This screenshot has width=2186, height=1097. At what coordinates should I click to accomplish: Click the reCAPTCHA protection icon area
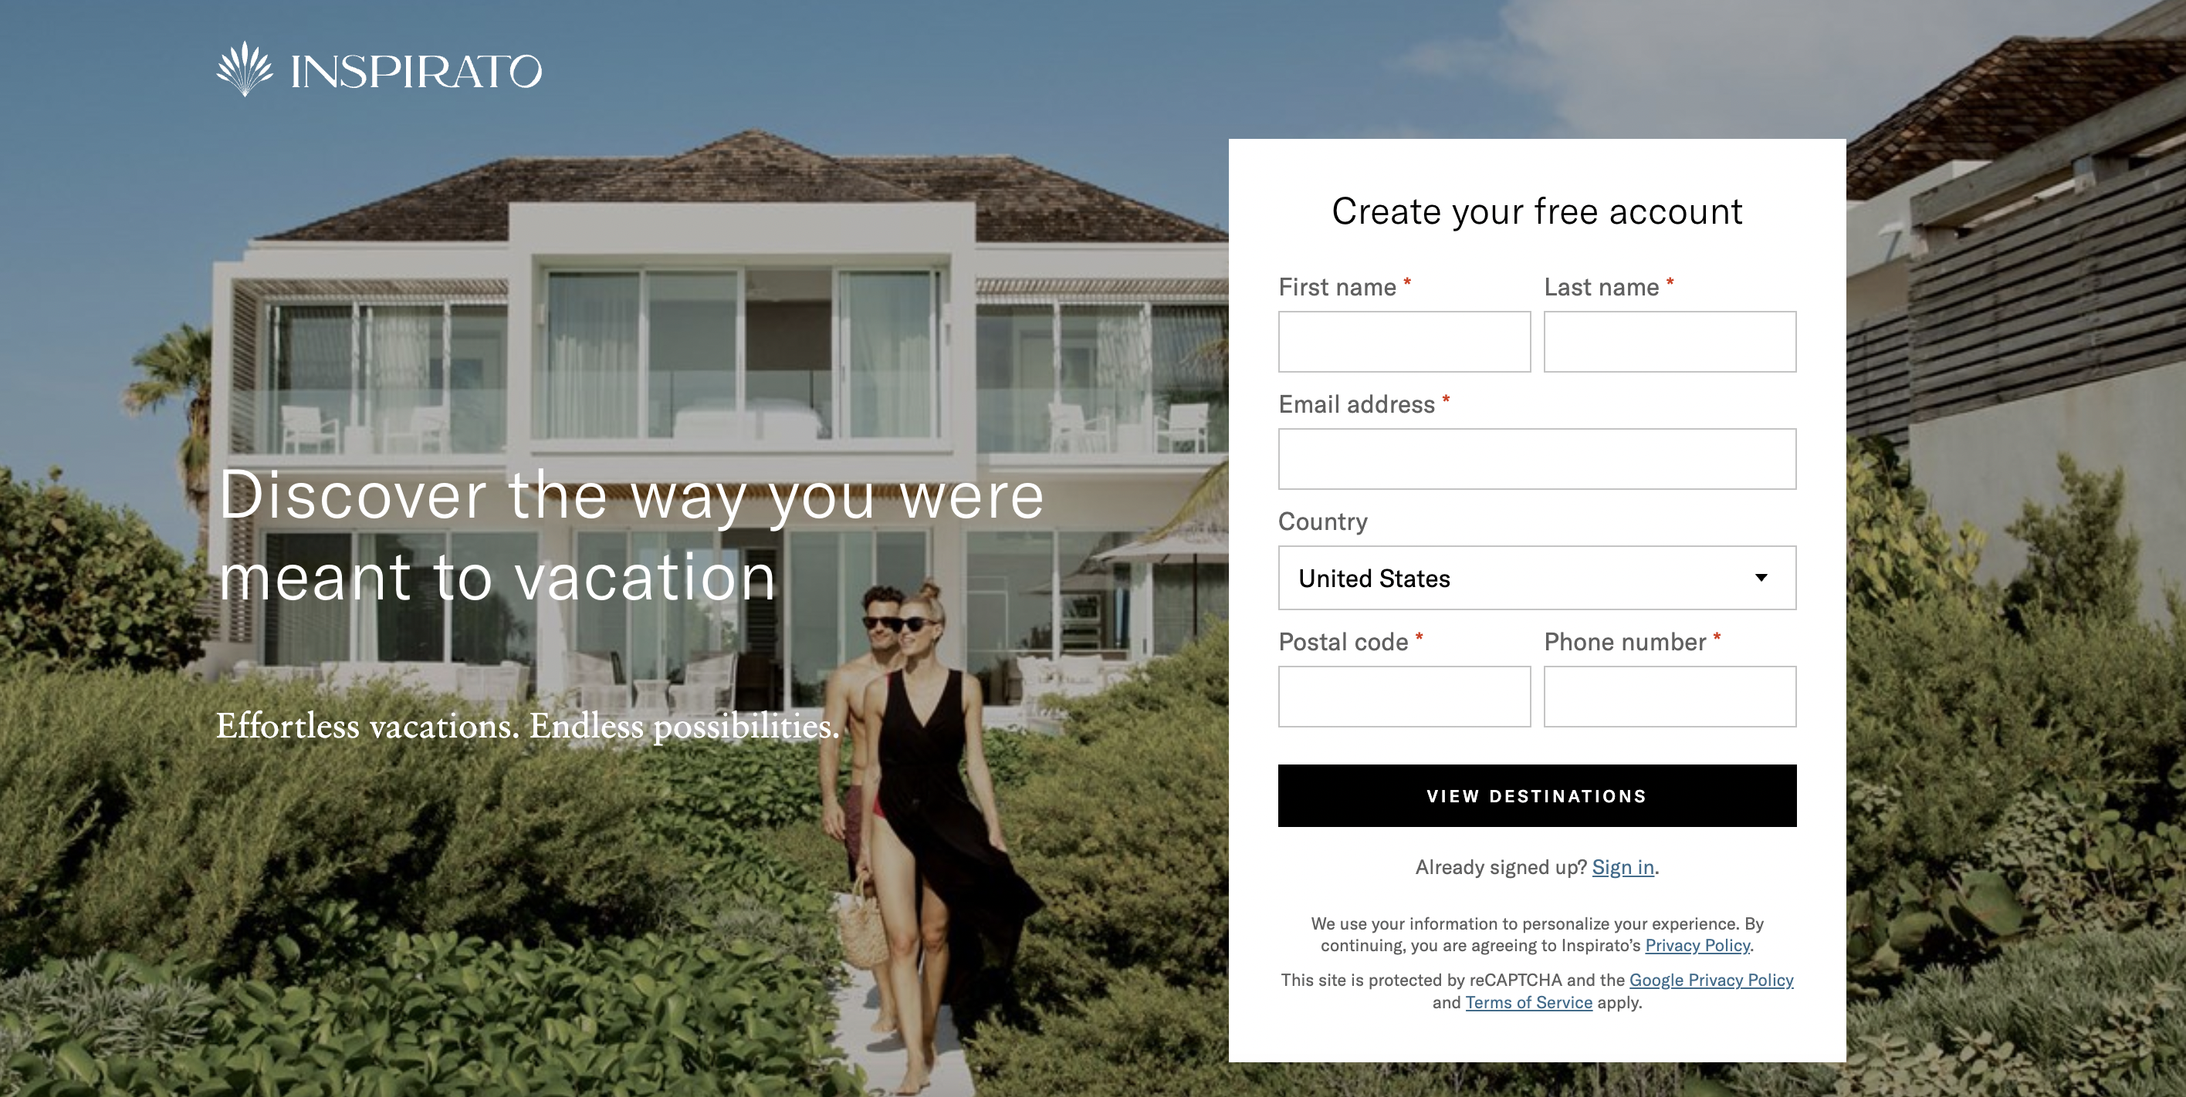point(1537,992)
